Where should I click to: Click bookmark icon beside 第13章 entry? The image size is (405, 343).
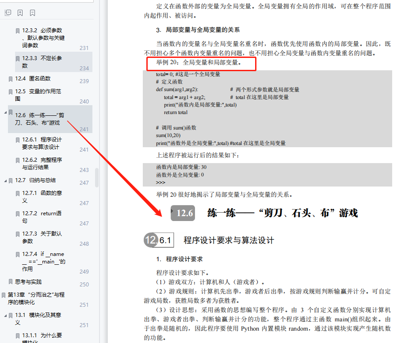[4, 295]
